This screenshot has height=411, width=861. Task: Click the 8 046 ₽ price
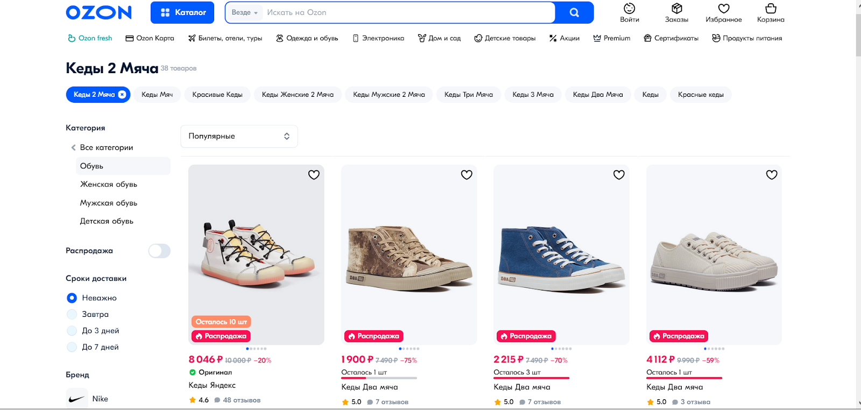[x=206, y=359]
